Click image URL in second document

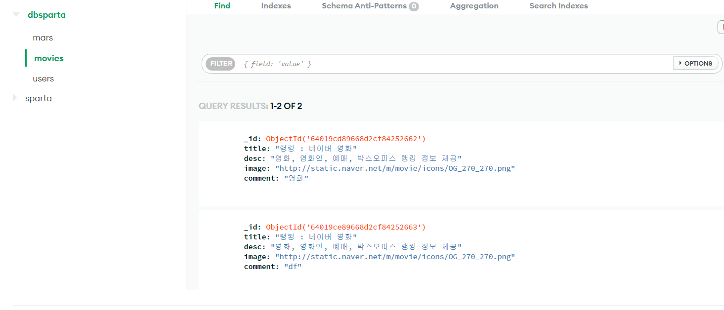(395, 257)
